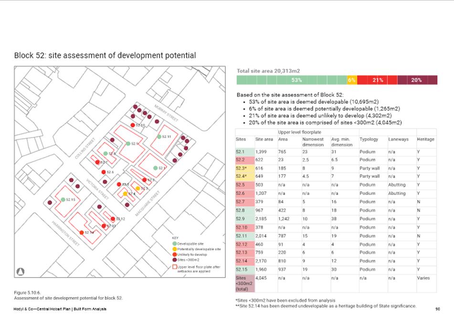Select the Collins Street map label

tap(85, 149)
